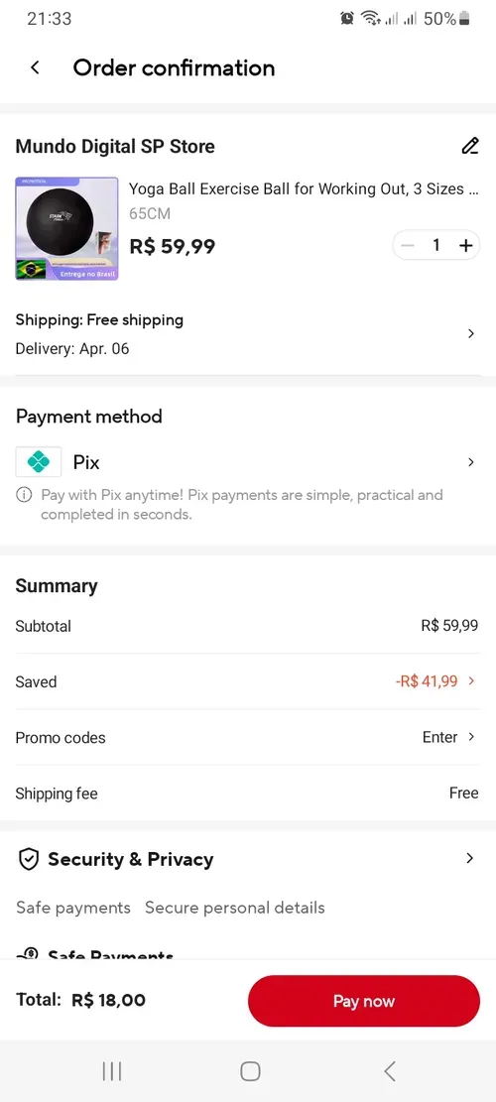
Task: Tap the red Pay now button
Action: [x=364, y=1001]
